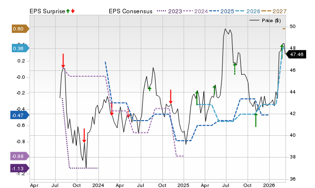The image size is (315, 188).
Task: Select the 0.36 light blue value tag
Action: pos(20,48)
